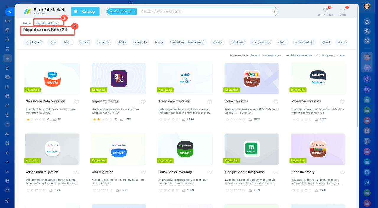Sort by Am besten bewertet
This screenshot has width=378, height=208.
(x=299, y=55)
